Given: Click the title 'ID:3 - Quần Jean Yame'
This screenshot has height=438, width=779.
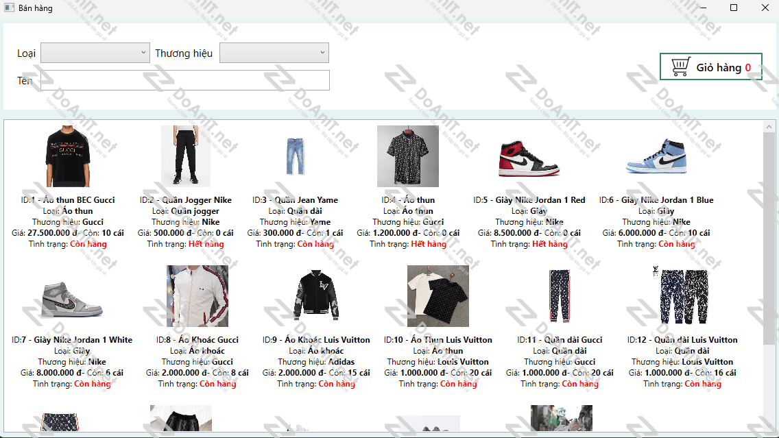Looking at the screenshot, I should [x=295, y=200].
